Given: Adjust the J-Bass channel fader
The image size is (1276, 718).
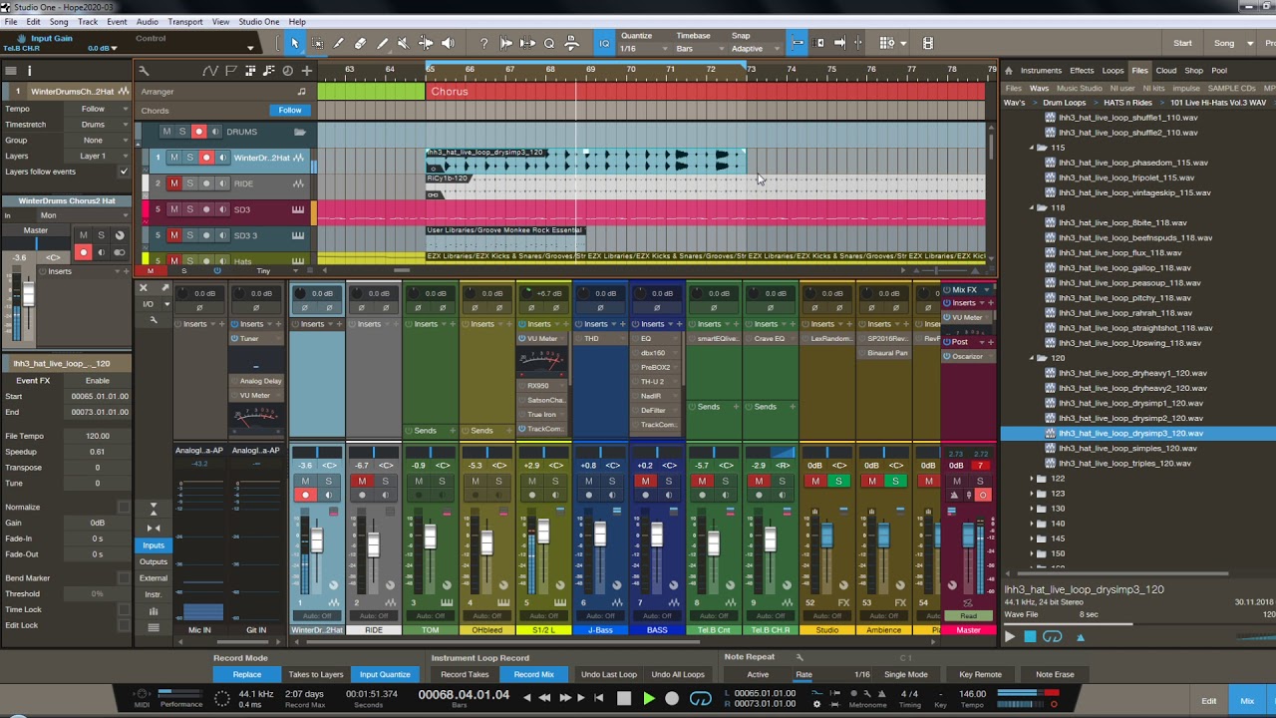Looking at the screenshot, I should pyautogui.click(x=599, y=536).
